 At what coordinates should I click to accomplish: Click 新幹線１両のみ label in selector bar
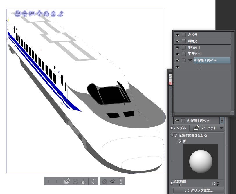[x=198, y=120]
